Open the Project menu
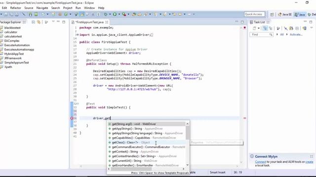The image size is (316, 177). 68,8
